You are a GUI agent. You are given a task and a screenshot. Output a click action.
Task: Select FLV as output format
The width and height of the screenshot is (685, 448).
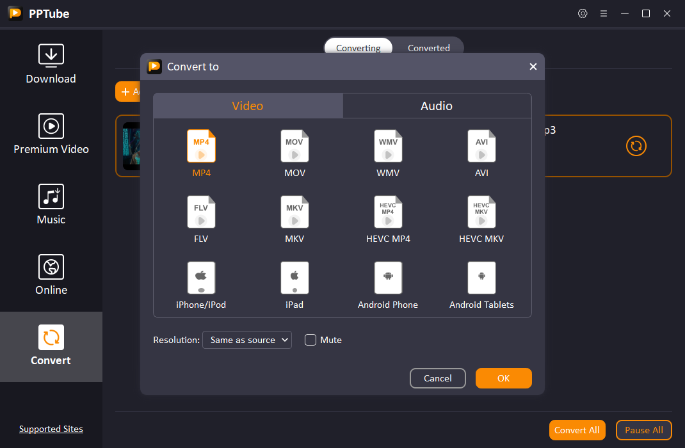pyautogui.click(x=201, y=212)
